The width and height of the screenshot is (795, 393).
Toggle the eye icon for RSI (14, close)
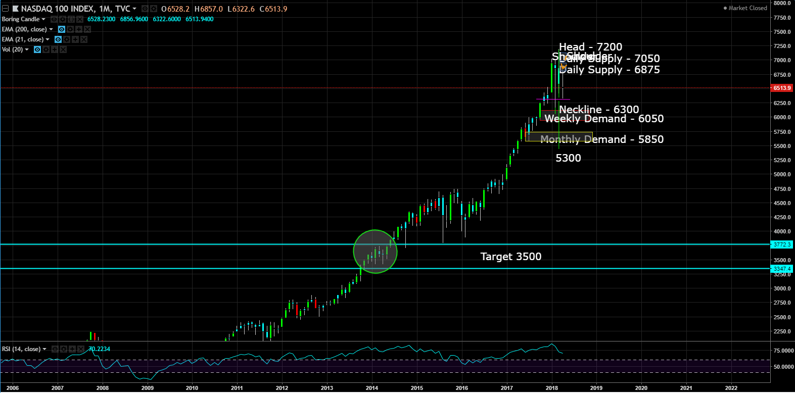pyautogui.click(x=55, y=349)
